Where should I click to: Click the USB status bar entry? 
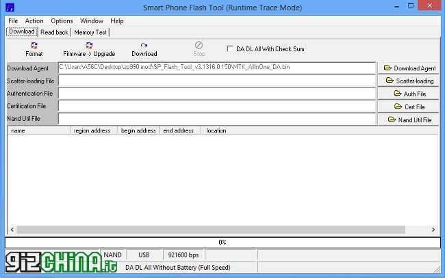click(x=144, y=255)
